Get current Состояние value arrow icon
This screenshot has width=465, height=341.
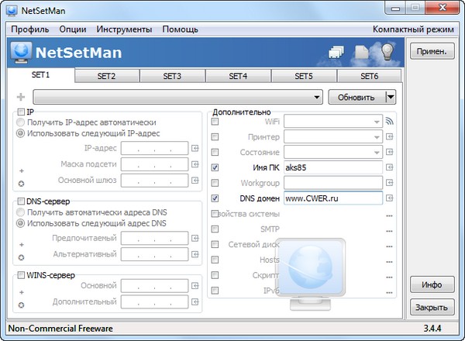[x=389, y=152]
